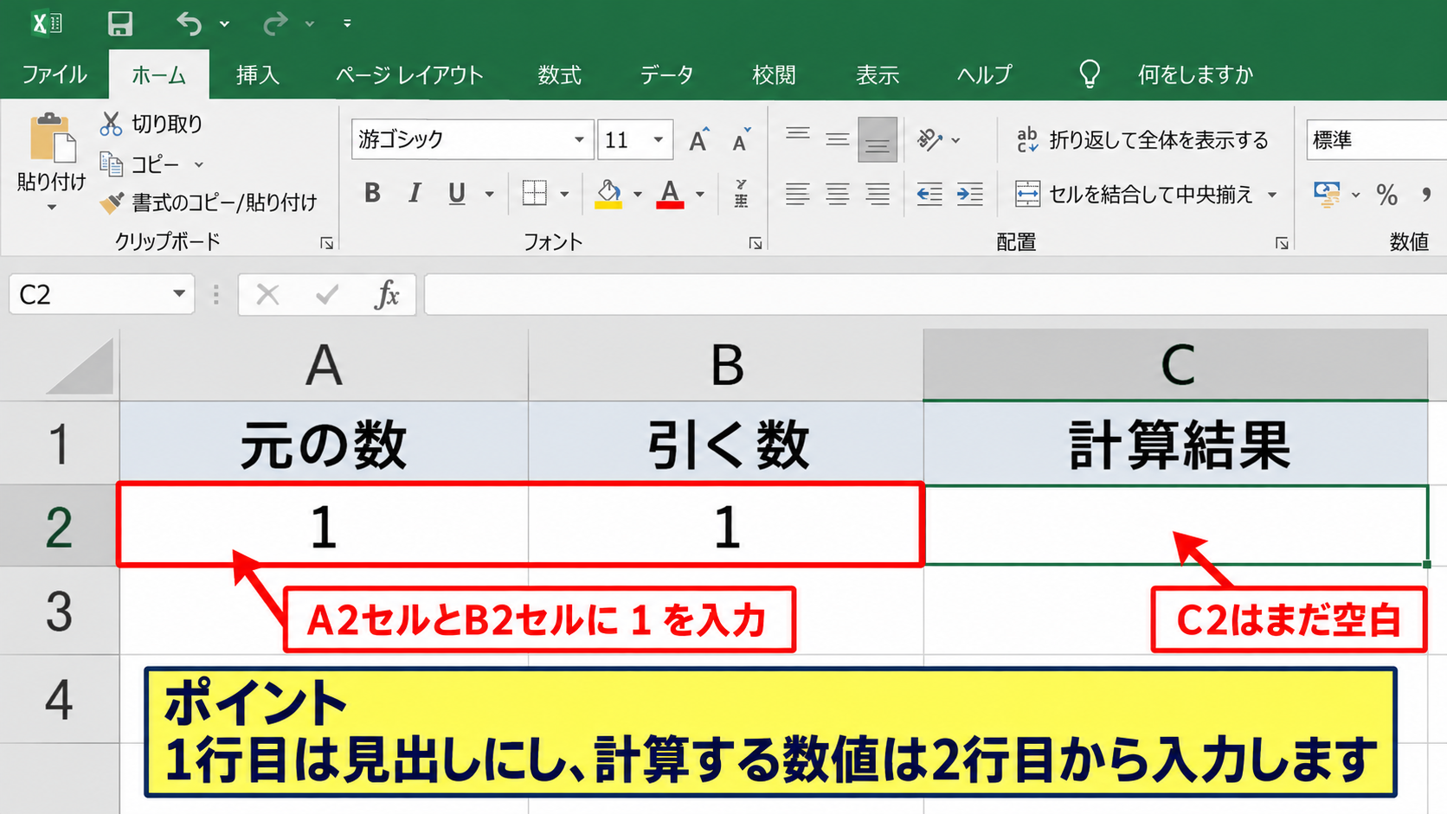Image resolution: width=1447 pixels, height=814 pixels.
Task: Click the decrease indent icon
Action: (x=929, y=194)
